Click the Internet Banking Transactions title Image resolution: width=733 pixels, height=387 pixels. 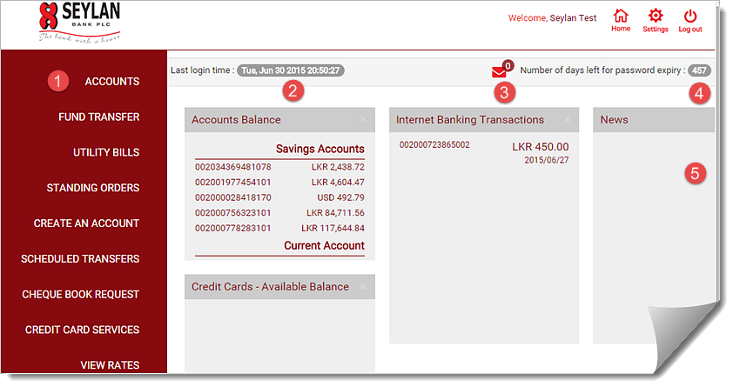(470, 120)
